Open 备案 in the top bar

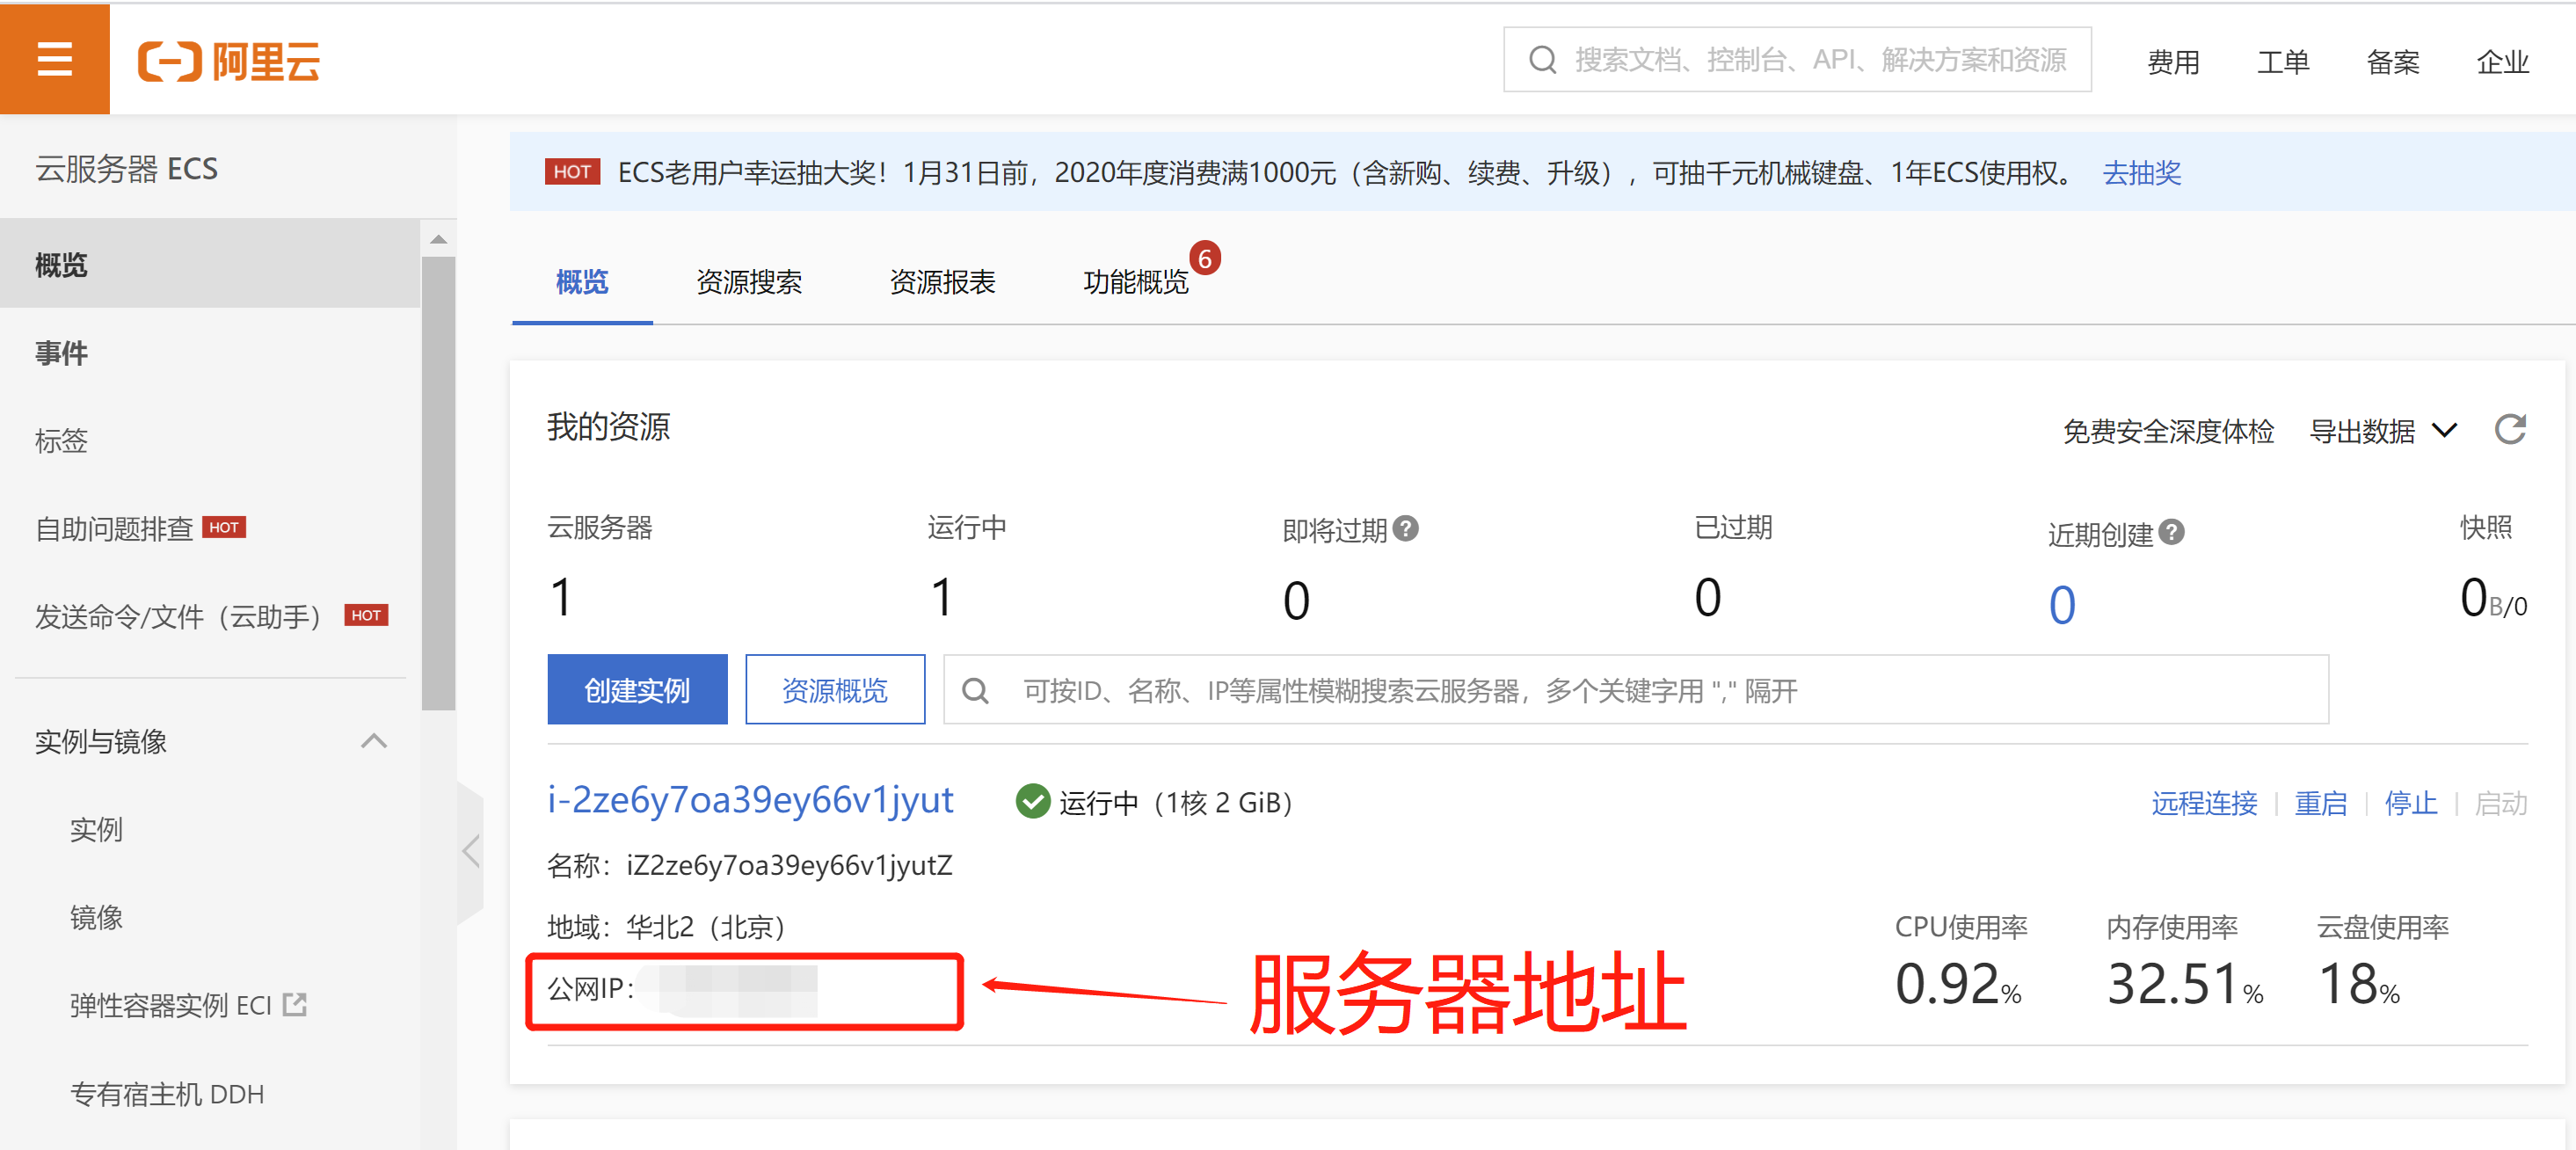2393,62
